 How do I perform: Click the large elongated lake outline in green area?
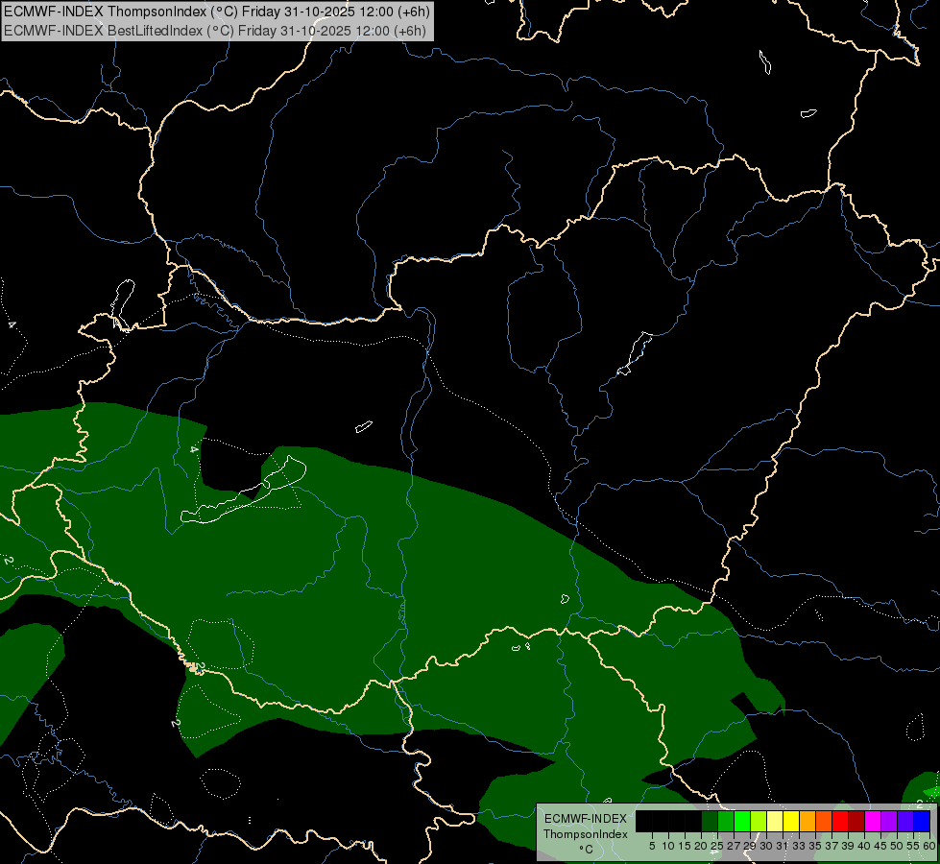(243, 490)
